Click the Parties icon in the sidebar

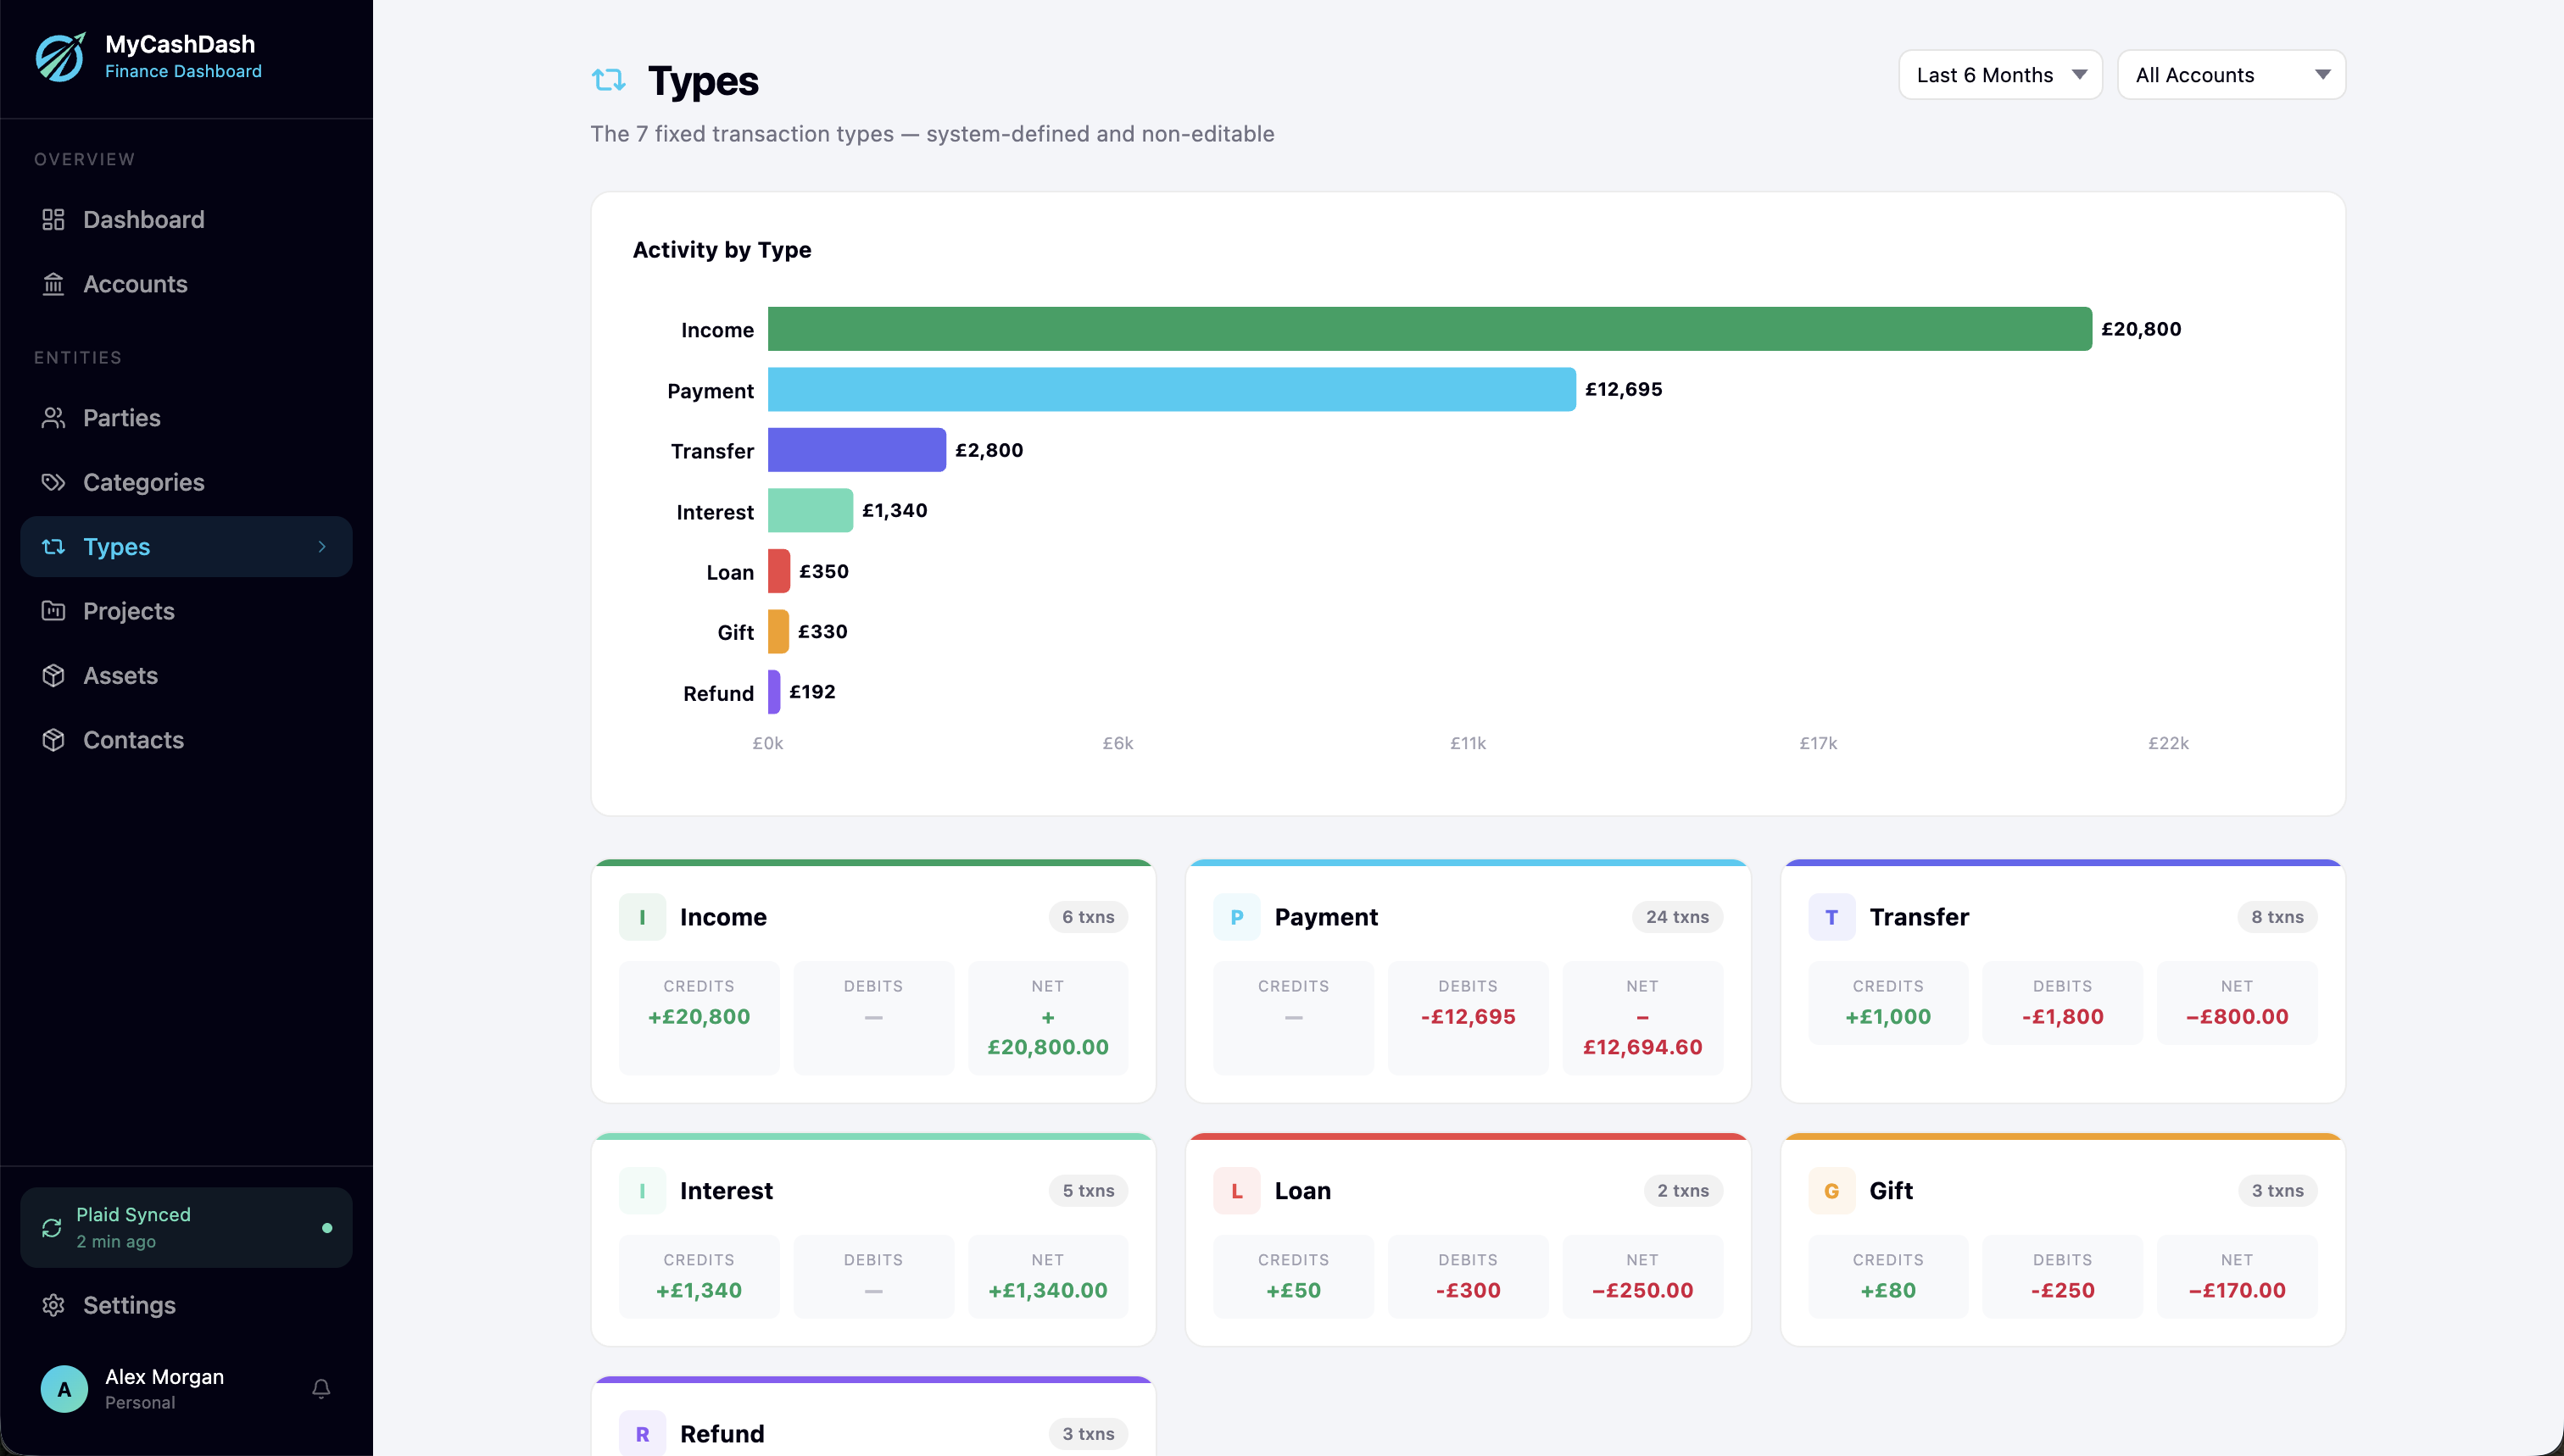pyautogui.click(x=55, y=417)
